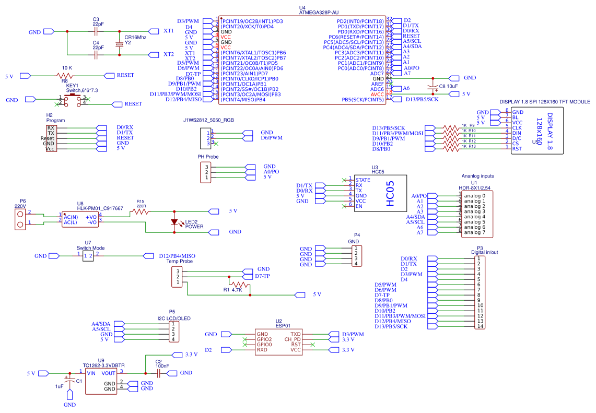
Task: Select the P4 GND 4-pin header
Action: [x=357, y=256]
